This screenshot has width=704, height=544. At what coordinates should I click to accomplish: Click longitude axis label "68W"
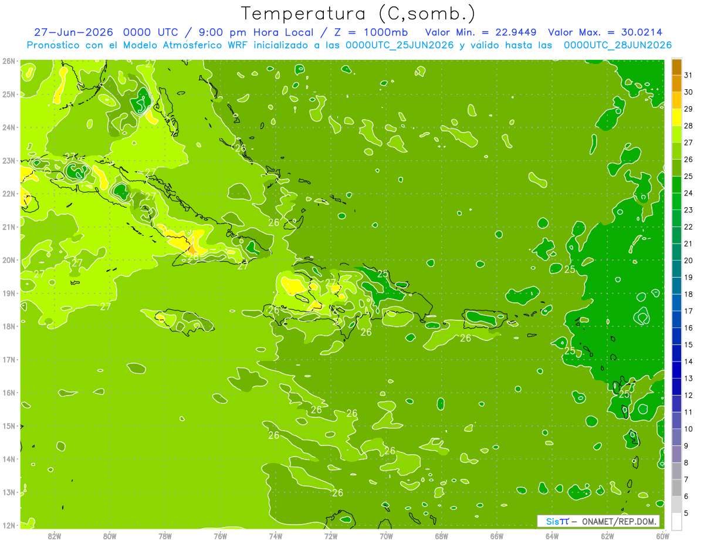(441, 536)
